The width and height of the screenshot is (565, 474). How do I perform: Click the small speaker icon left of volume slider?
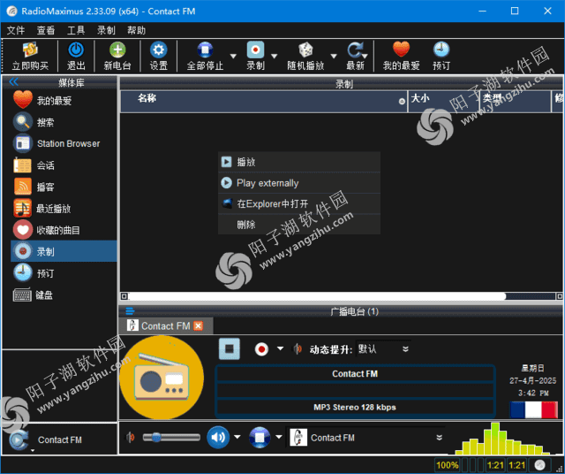point(130,437)
